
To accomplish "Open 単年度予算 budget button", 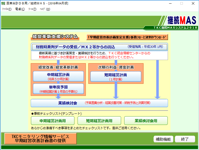I will tap(58, 89).
